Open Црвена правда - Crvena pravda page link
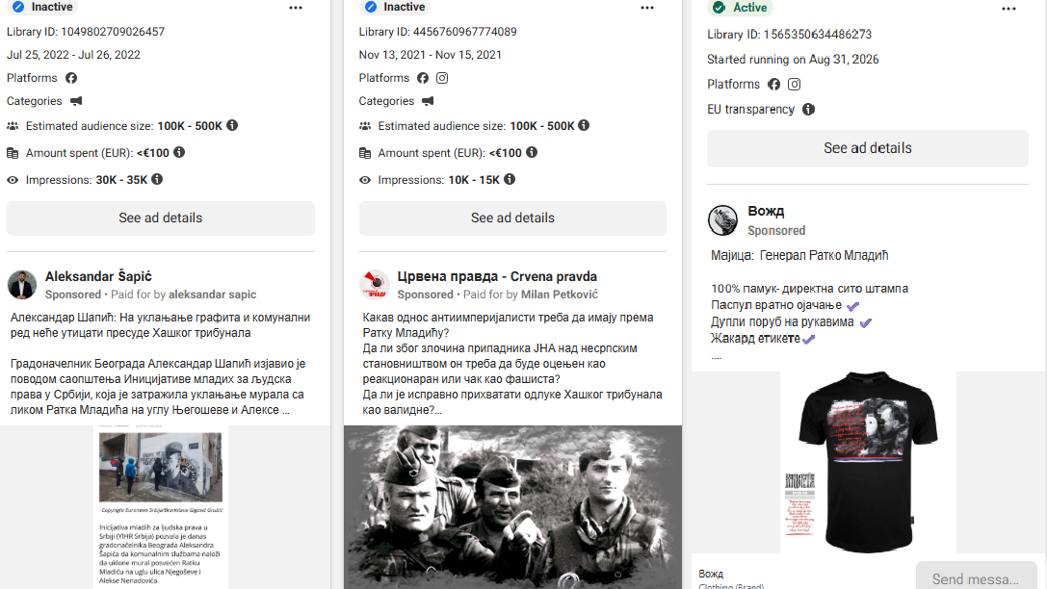Image resolution: width=1047 pixels, height=589 pixels. [x=497, y=276]
